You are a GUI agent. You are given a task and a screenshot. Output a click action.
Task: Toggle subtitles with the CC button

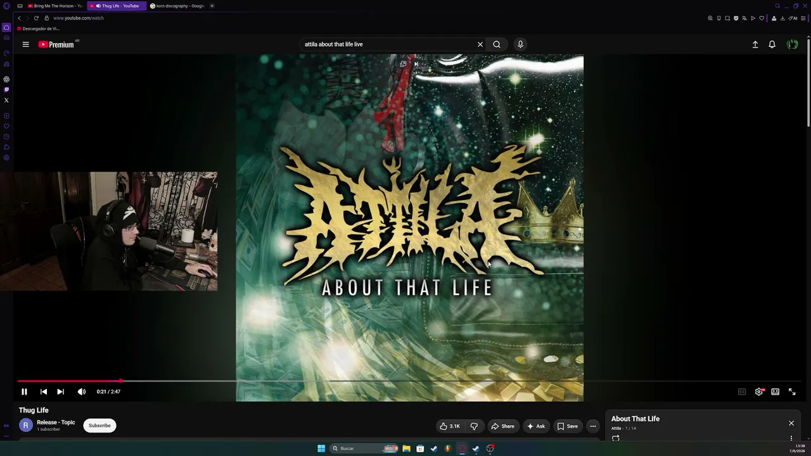tap(742, 391)
